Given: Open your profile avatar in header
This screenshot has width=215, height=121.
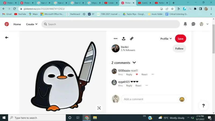Looking at the screenshot, I should click(x=201, y=24).
